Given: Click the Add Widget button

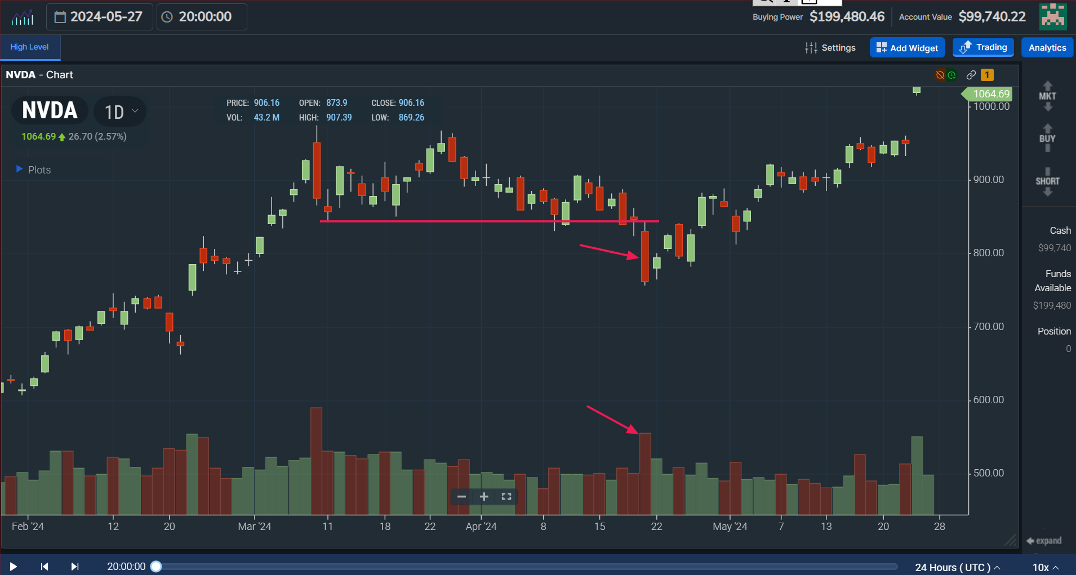Looking at the screenshot, I should (906, 47).
